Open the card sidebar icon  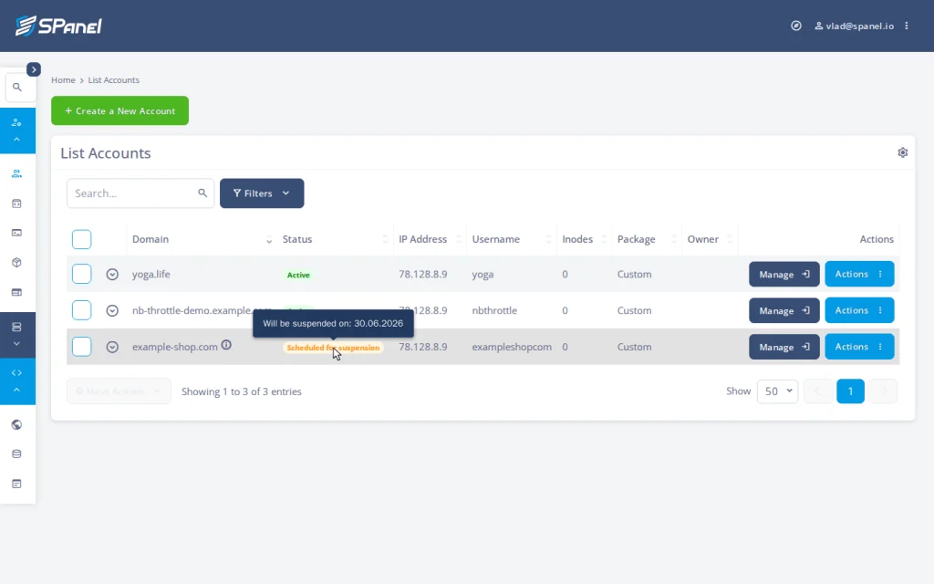point(16,292)
